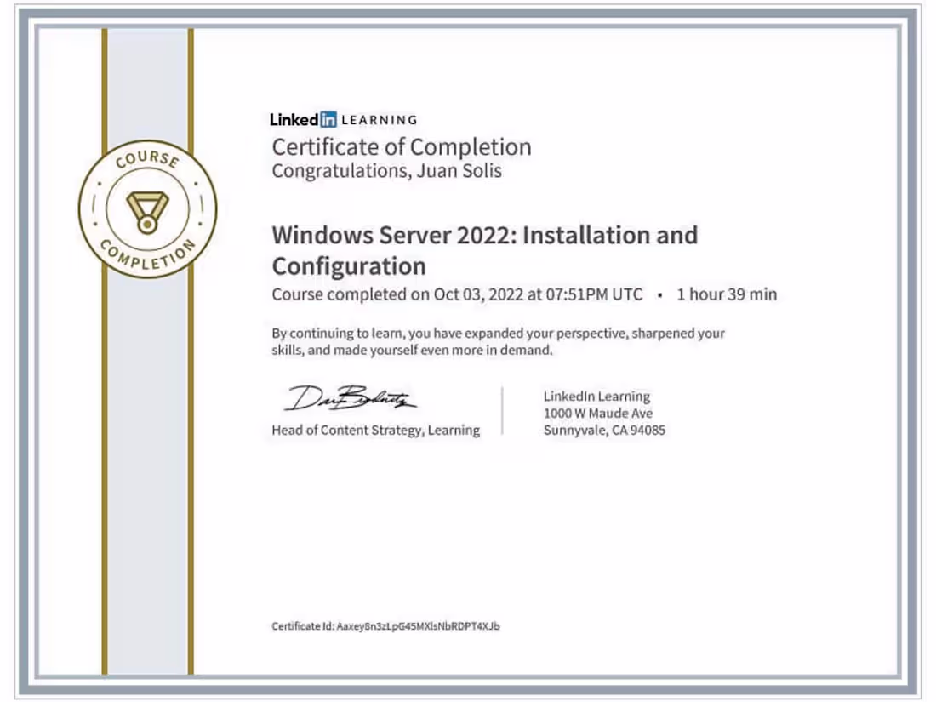Click the course title "Windows Server 2022: Installation and Configuration"
936x702 pixels.
485,251
